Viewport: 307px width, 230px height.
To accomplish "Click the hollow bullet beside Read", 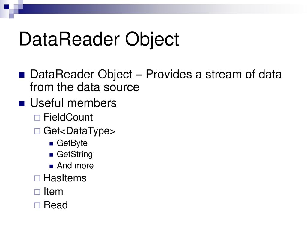I will point(37,205).
